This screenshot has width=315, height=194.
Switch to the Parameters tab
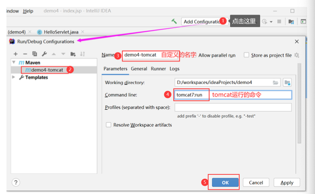click(x=115, y=69)
